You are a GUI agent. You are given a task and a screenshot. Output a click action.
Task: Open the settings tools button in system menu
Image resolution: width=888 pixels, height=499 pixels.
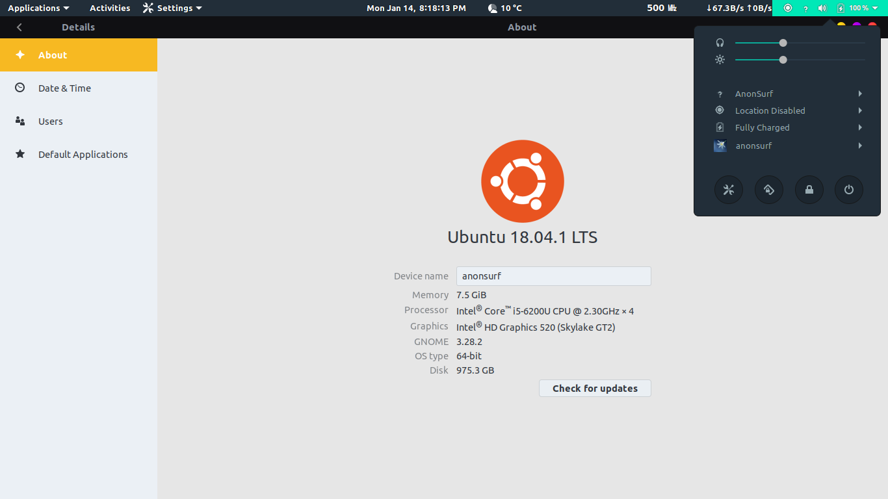728,190
